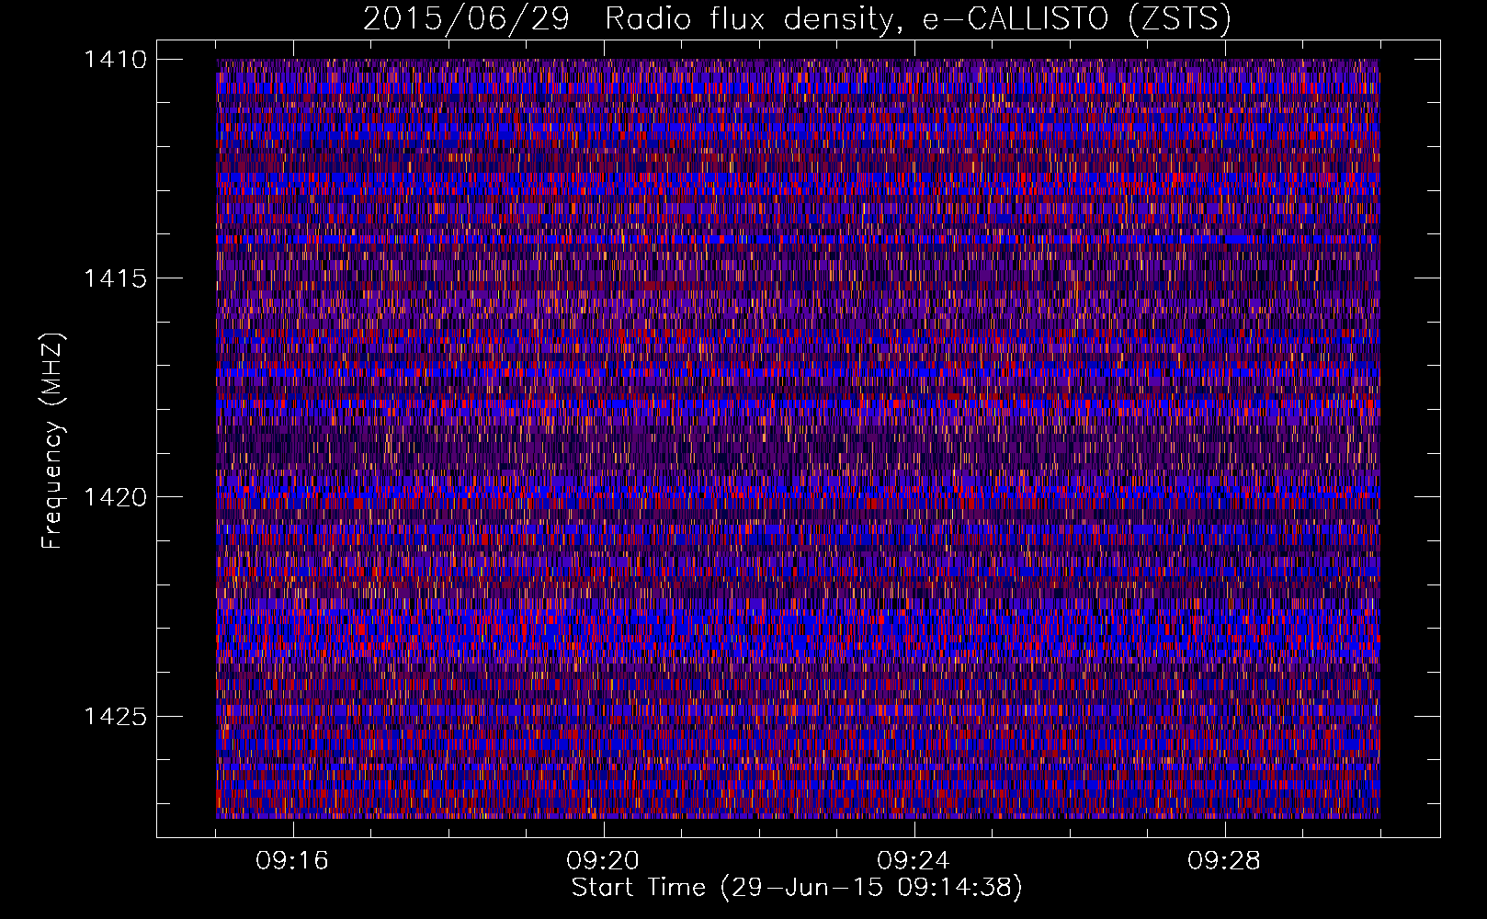
Task: Click the '09:28' time axis label
Action: point(1224,861)
